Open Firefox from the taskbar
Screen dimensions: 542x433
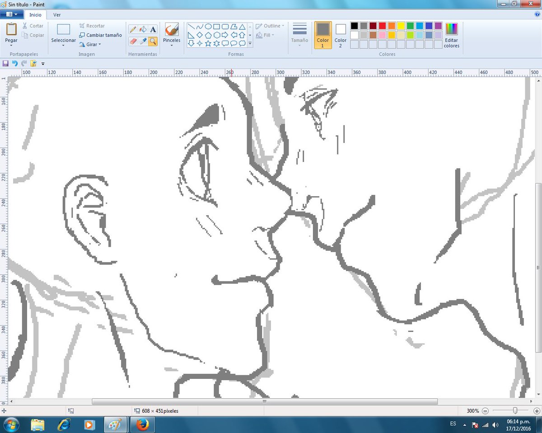[x=143, y=424]
